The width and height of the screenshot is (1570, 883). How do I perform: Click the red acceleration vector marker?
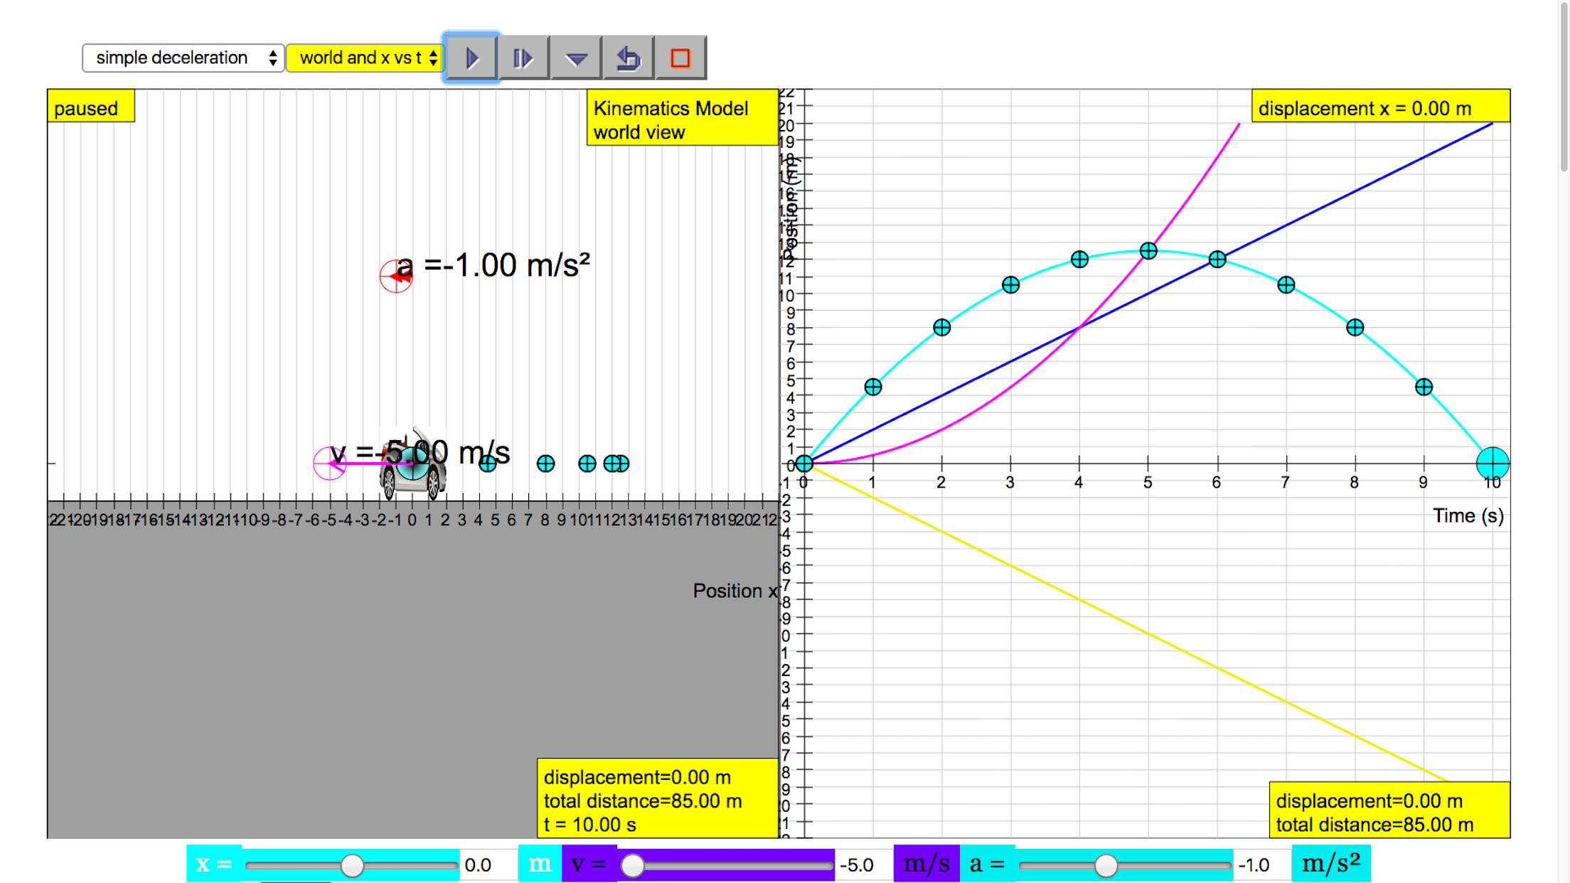point(396,277)
